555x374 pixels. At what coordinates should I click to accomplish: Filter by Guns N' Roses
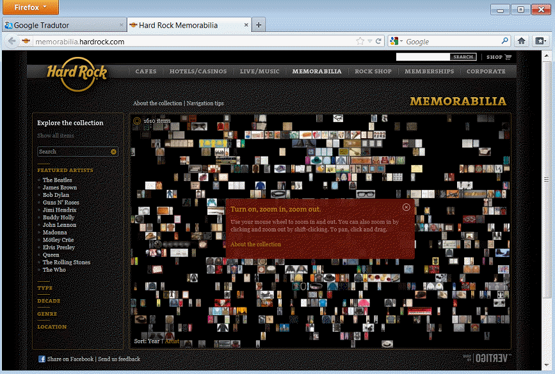pos(61,203)
